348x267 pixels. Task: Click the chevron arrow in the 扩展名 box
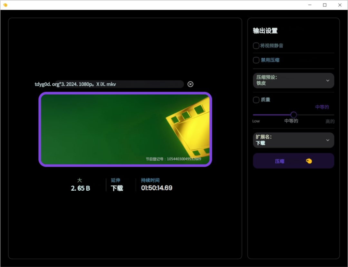pyautogui.click(x=328, y=140)
